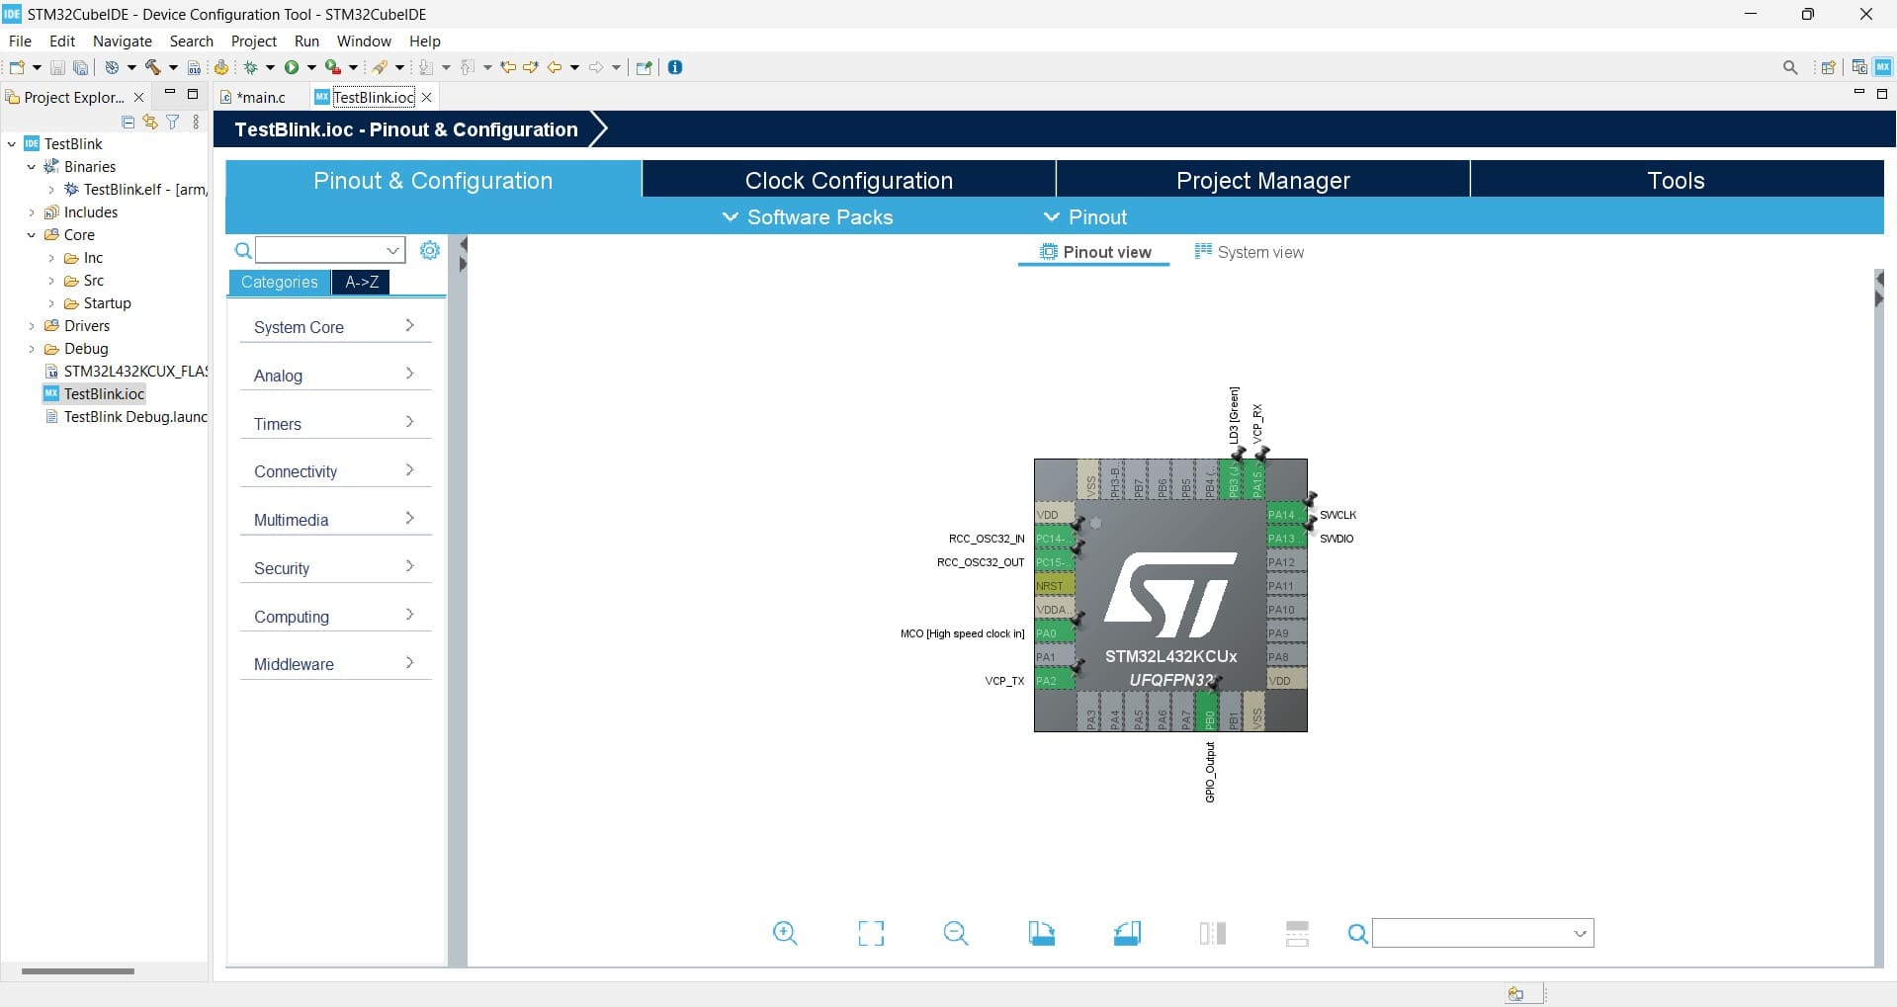This screenshot has height=1007, width=1897.
Task: Select the Pinout view option
Action: click(x=1095, y=252)
